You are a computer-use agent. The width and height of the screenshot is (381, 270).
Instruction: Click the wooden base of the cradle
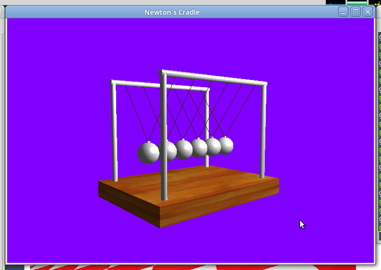[189, 196]
